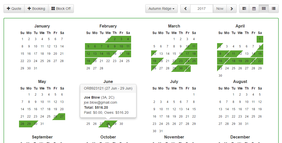Open the Autumn Ridge property dropdown
This screenshot has width=282, height=143.
coord(161,9)
